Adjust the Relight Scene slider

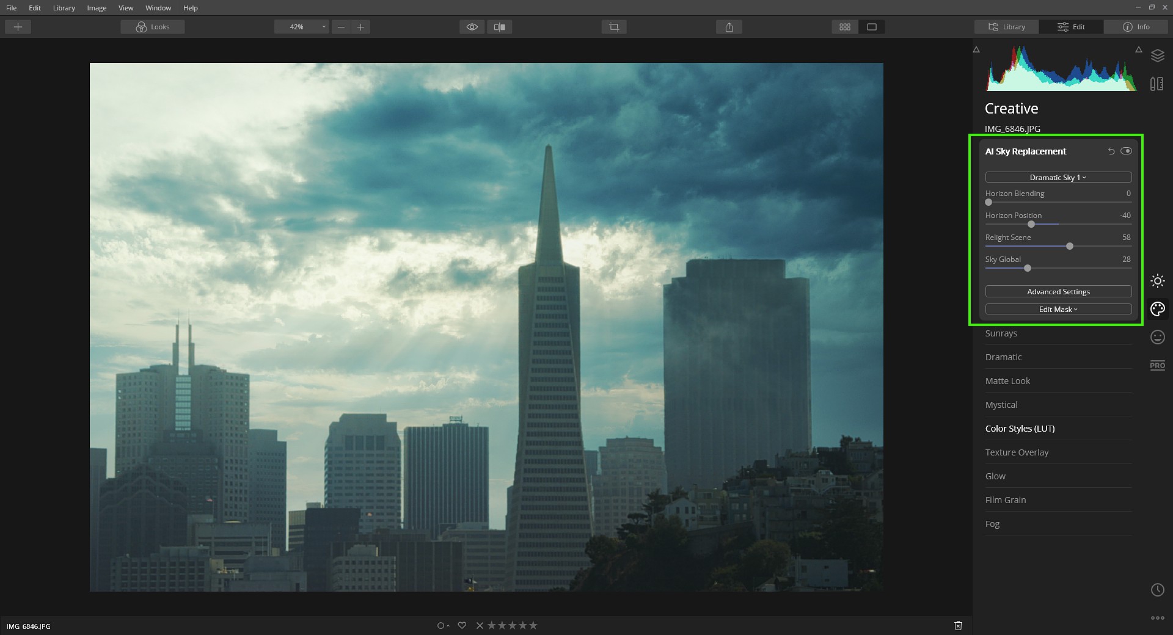point(1058,246)
